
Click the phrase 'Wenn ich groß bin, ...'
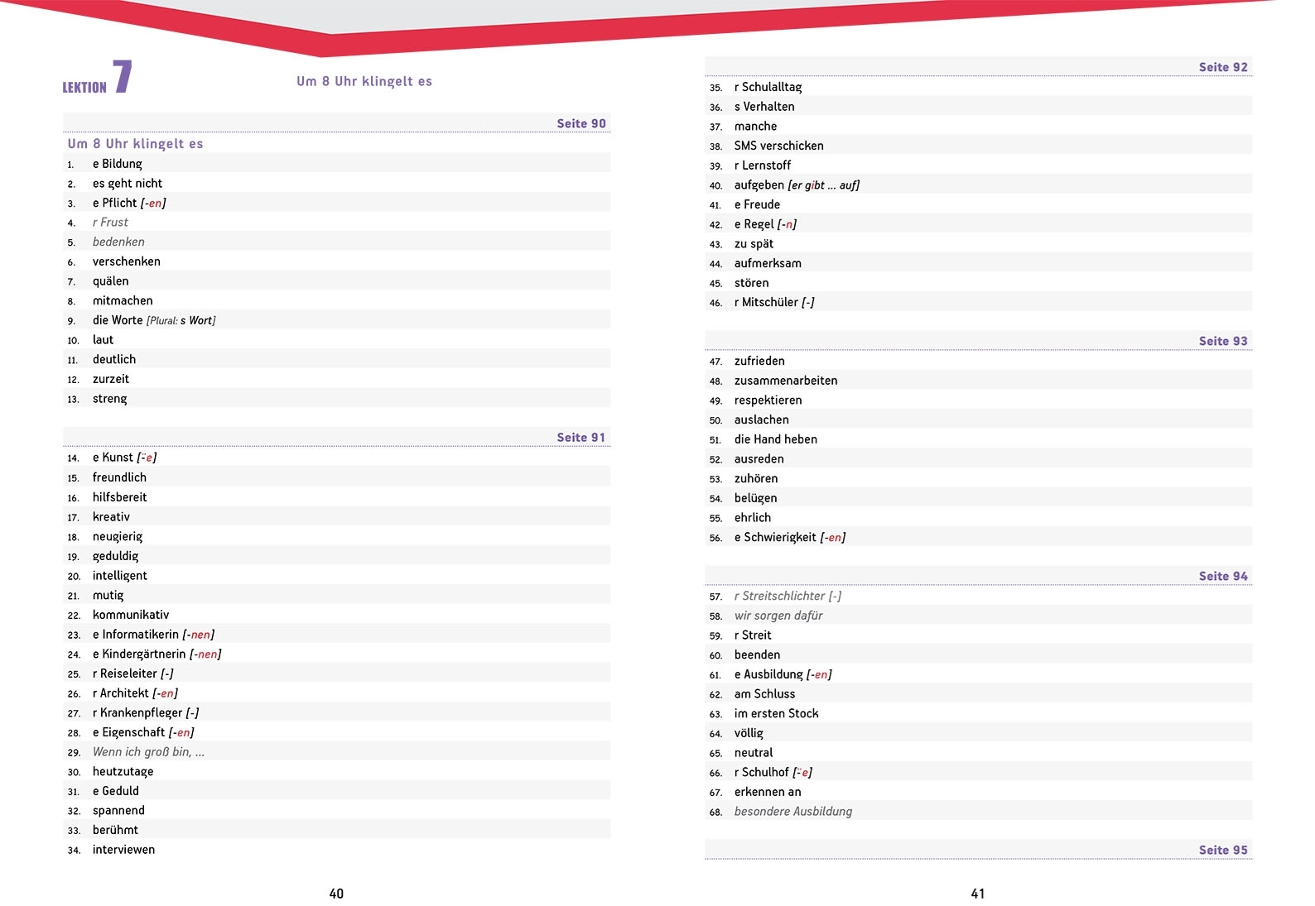(148, 752)
